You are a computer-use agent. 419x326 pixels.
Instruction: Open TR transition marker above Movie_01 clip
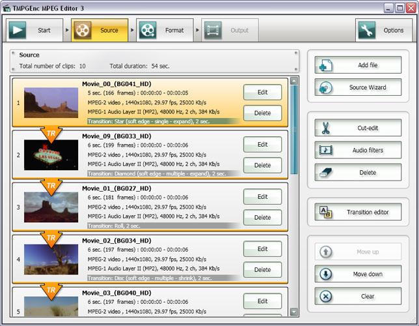coord(51,186)
